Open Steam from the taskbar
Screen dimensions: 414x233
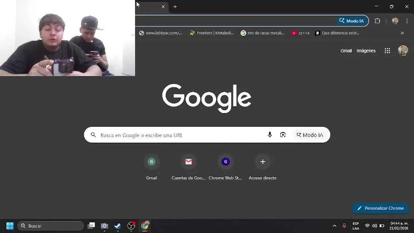[x=118, y=226]
